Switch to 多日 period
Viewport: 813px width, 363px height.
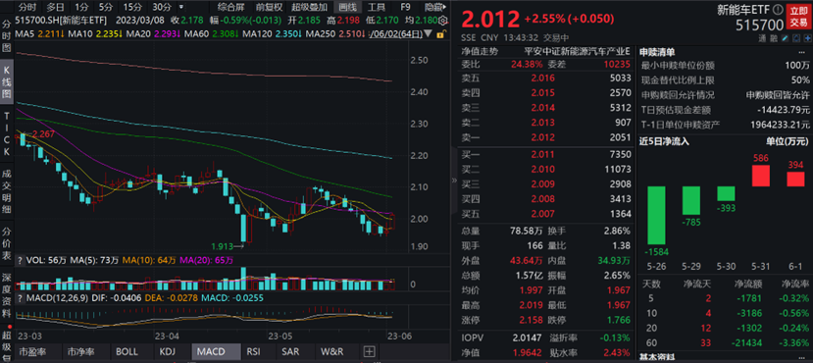click(55, 7)
